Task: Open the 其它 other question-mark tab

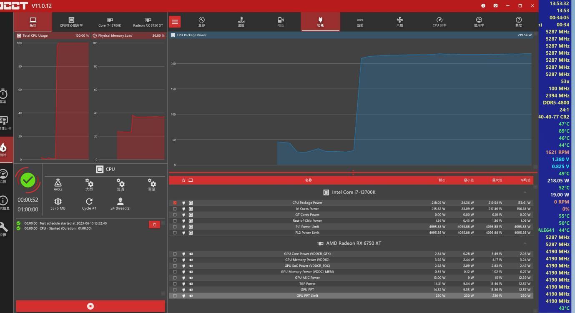Action: pyautogui.click(x=518, y=22)
